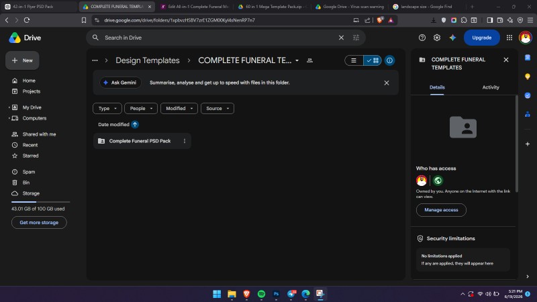Open Photoshop from taskbar
This screenshot has height=302, width=537.
(x=276, y=294)
